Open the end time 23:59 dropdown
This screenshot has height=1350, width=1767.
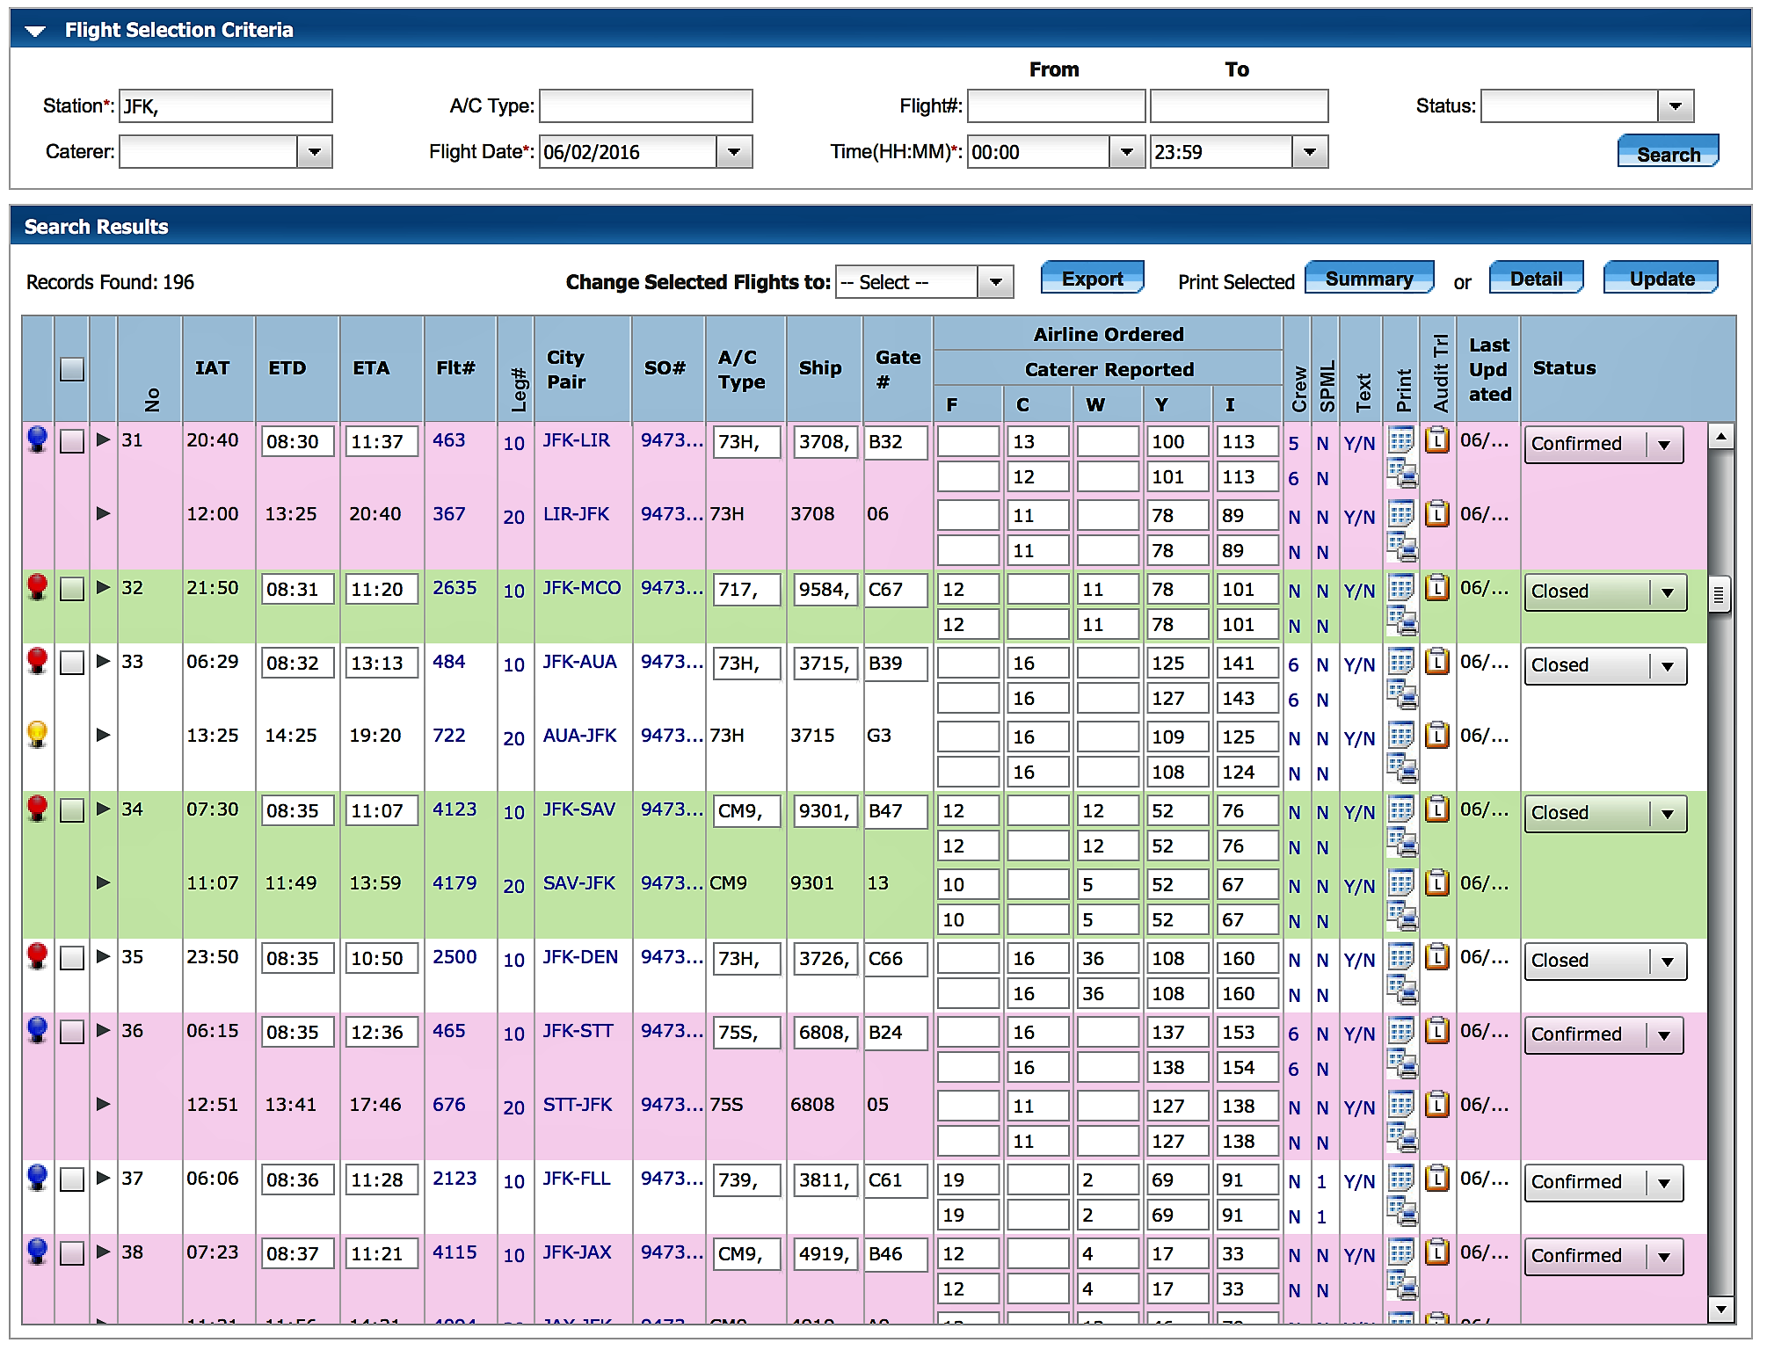[x=1310, y=152]
